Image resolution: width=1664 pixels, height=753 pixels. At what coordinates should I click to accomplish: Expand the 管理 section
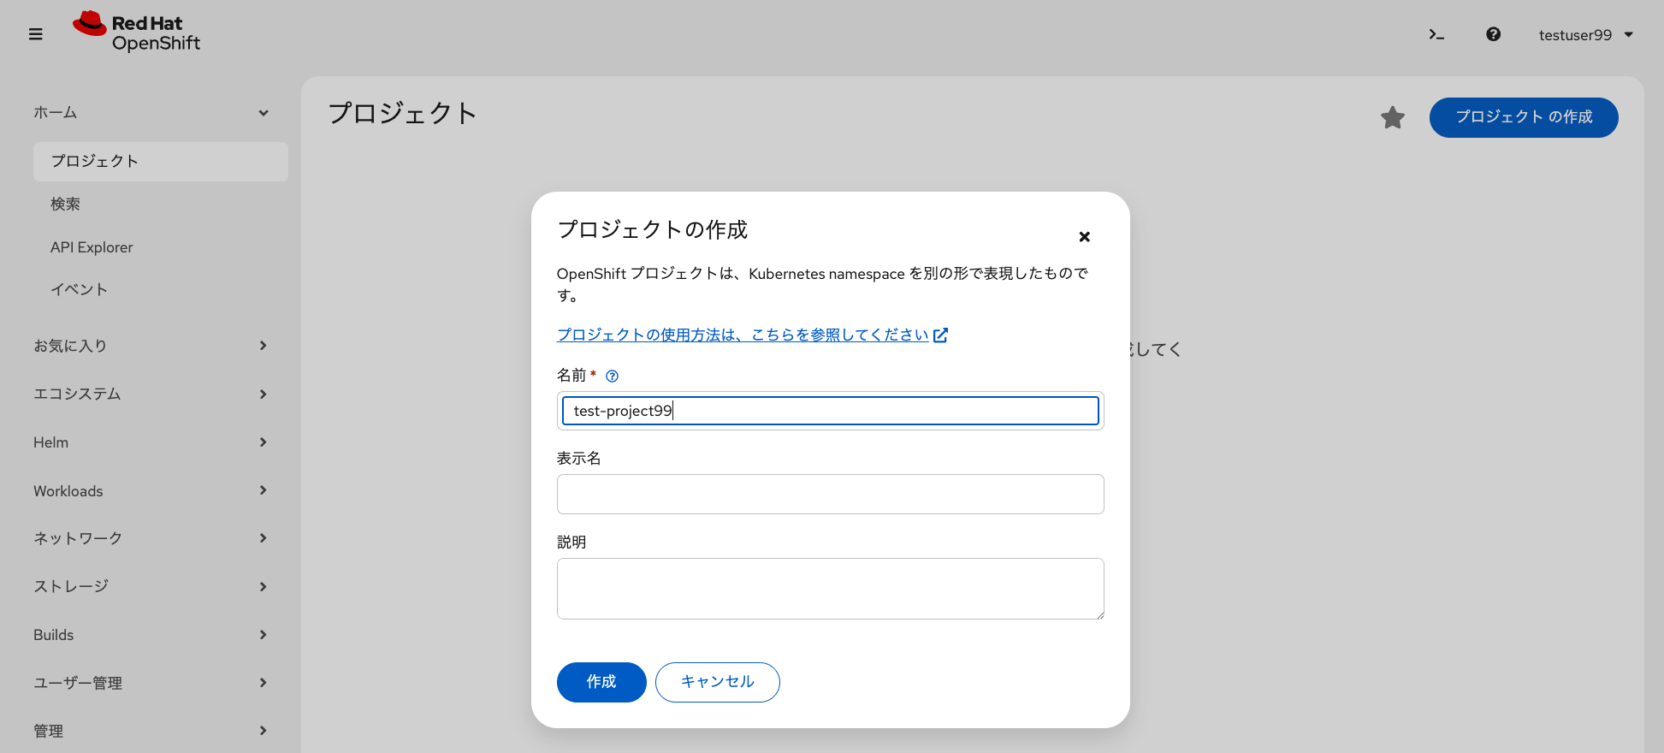pyautogui.click(x=151, y=731)
